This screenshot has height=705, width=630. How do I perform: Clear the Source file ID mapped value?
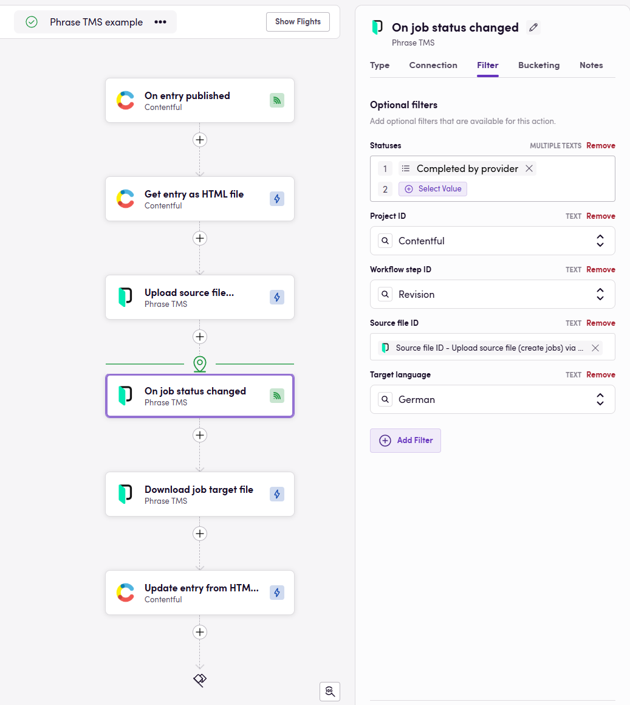pos(595,348)
